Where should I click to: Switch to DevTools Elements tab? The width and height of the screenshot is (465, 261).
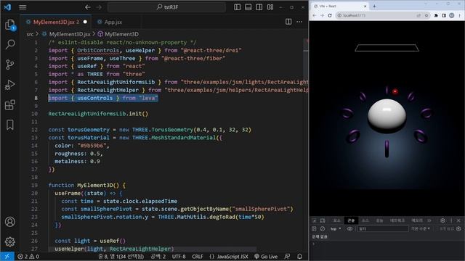[x=336, y=220]
